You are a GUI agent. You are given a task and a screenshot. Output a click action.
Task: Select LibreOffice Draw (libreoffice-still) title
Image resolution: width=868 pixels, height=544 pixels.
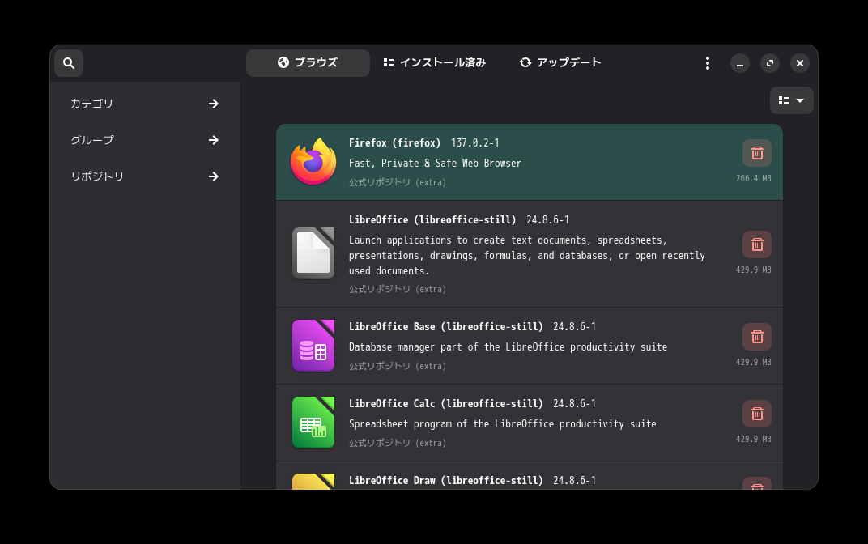pos(446,480)
